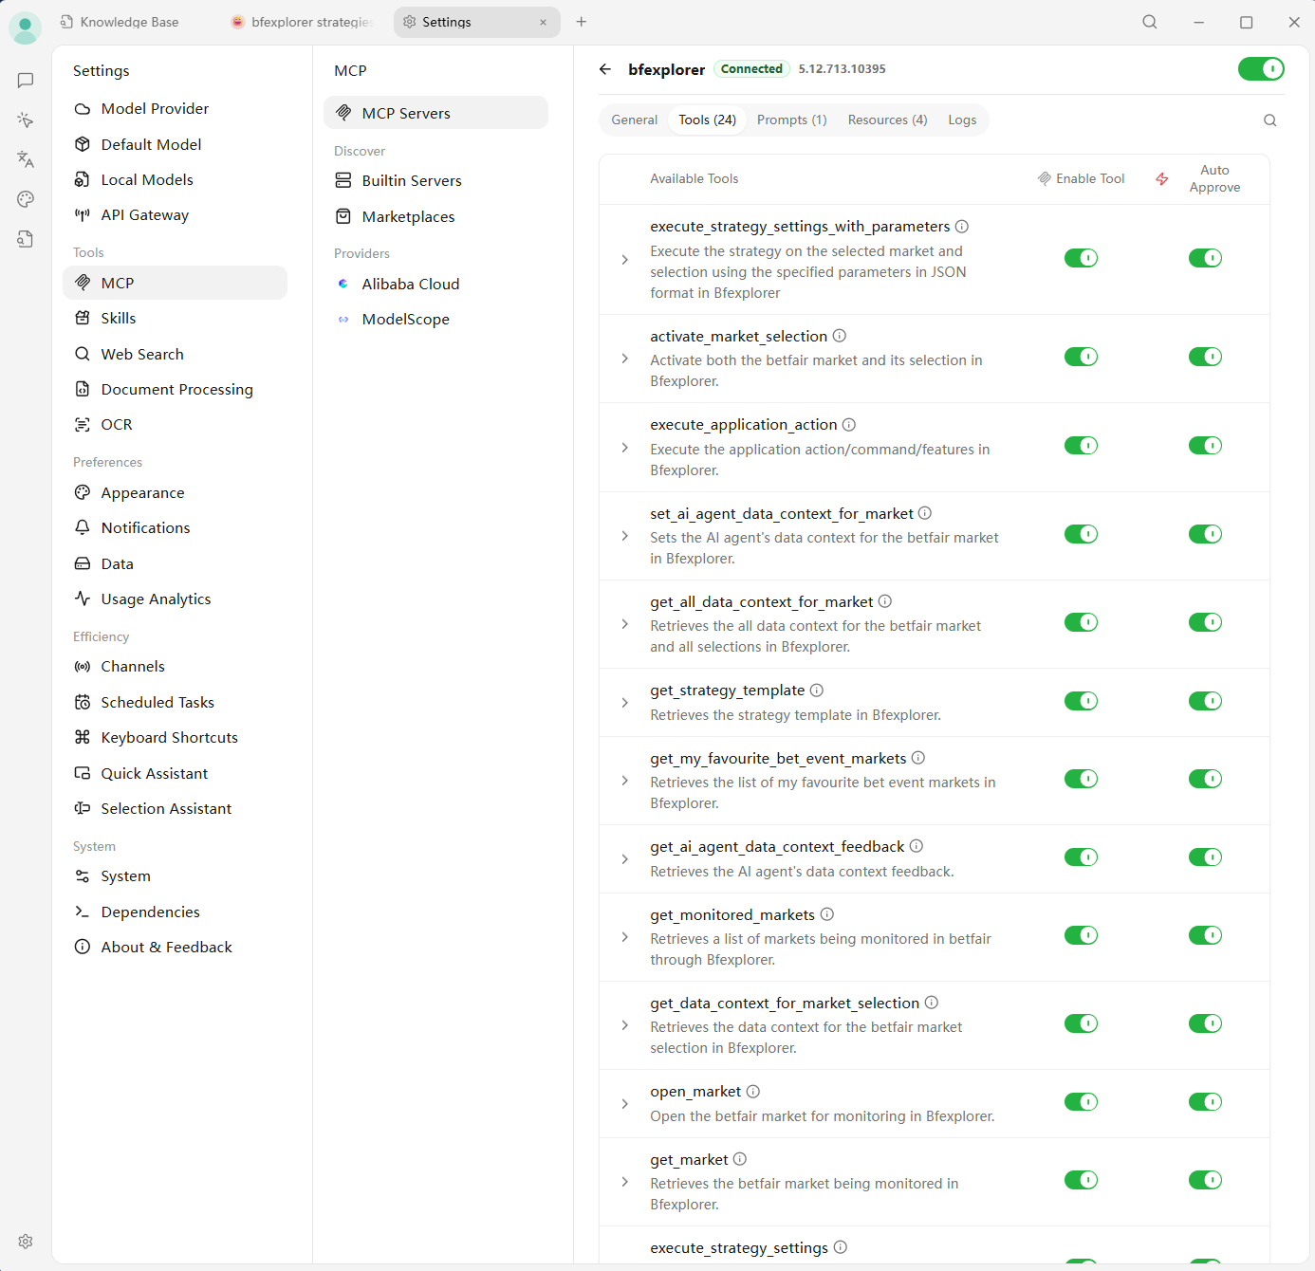This screenshot has width=1315, height=1271.
Task: Switch to the Logs tab
Action: point(962,120)
